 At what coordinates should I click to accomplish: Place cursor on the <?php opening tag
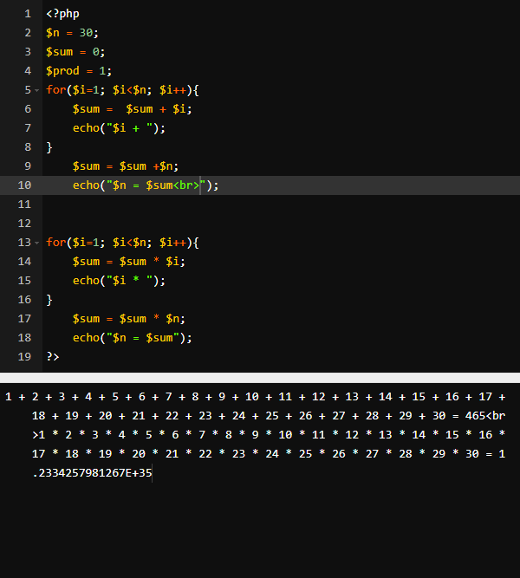(x=62, y=14)
